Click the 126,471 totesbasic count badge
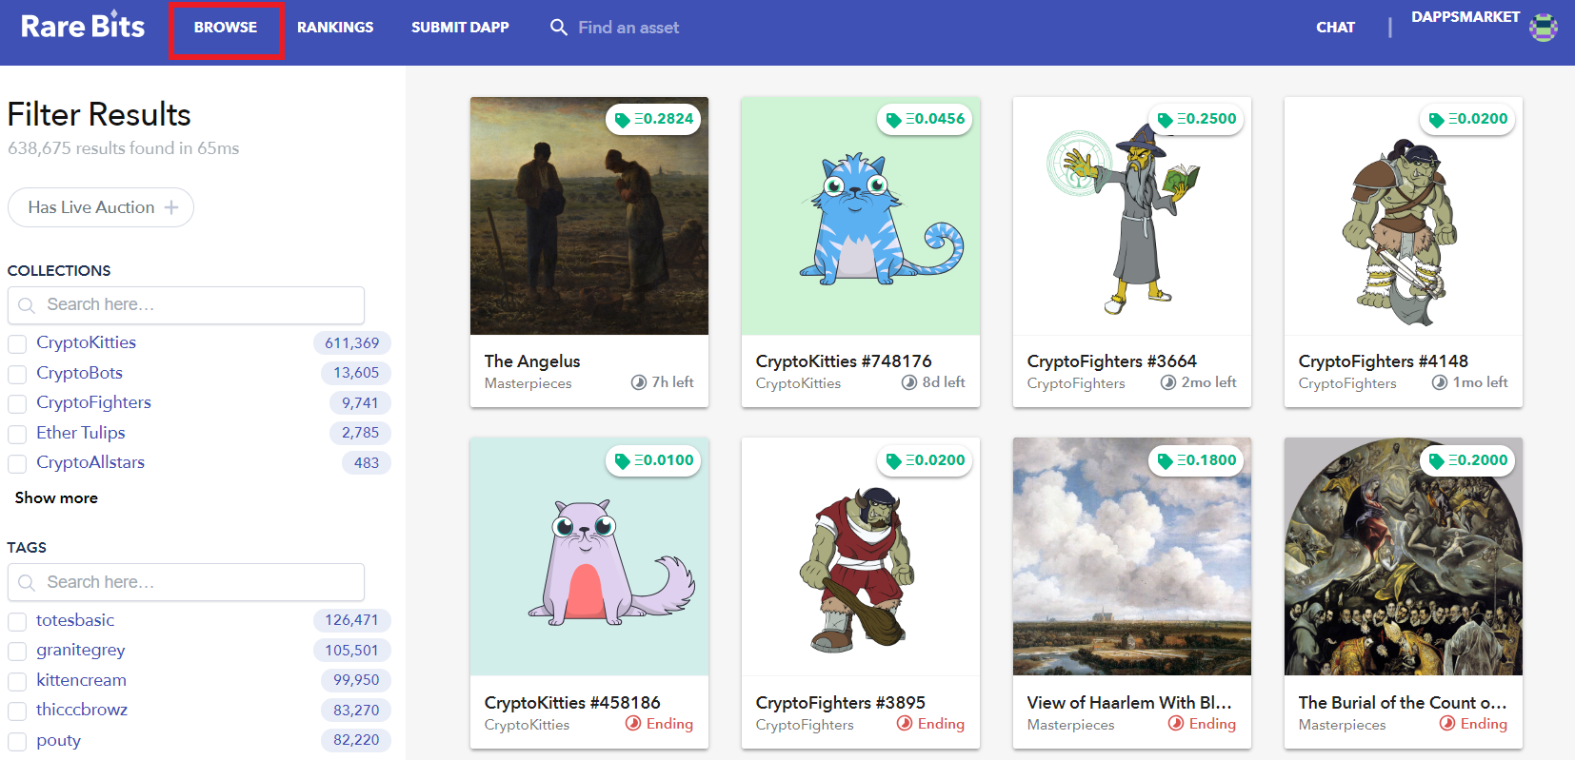Viewport: 1575px width, 760px height. 351,620
